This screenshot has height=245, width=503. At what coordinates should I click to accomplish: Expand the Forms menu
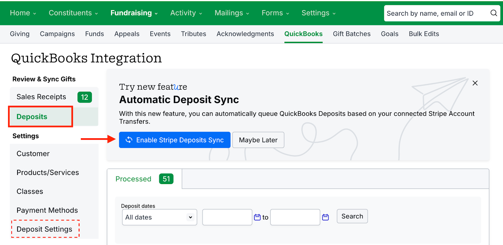[x=275, y=13]
